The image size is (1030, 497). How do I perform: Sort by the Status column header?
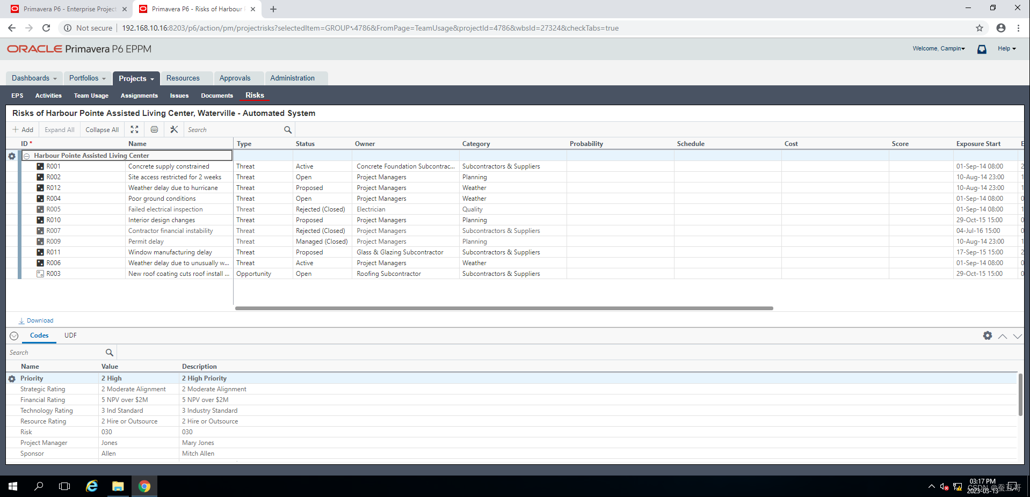pos(305,144)
